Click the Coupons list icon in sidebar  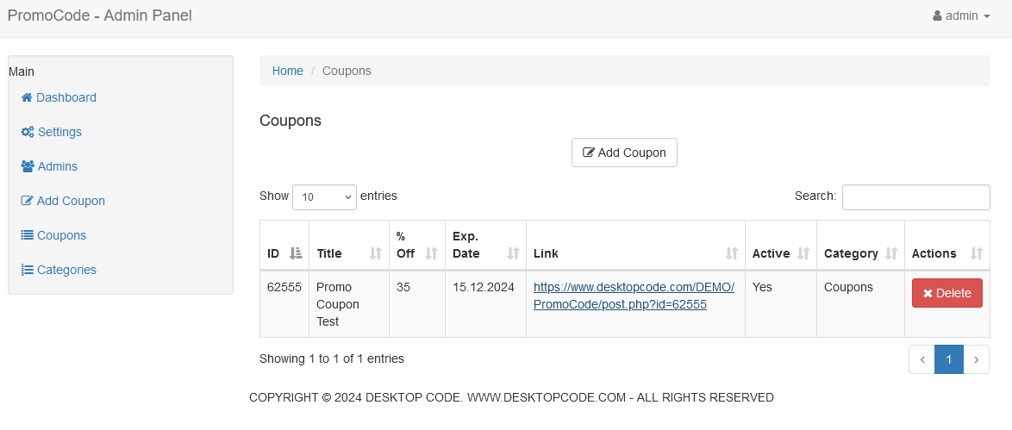(28, 235)
